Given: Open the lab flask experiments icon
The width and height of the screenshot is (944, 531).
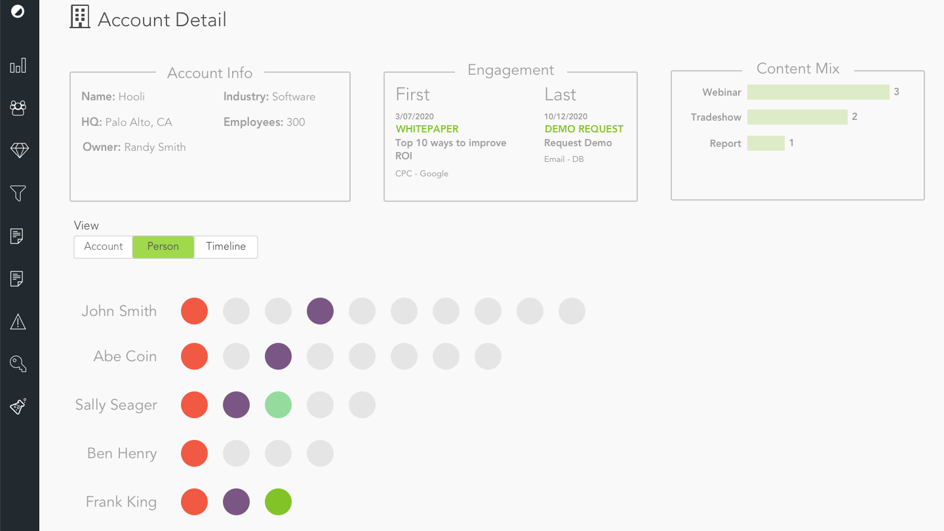Looking at the screenshot, I should [20, 406].
